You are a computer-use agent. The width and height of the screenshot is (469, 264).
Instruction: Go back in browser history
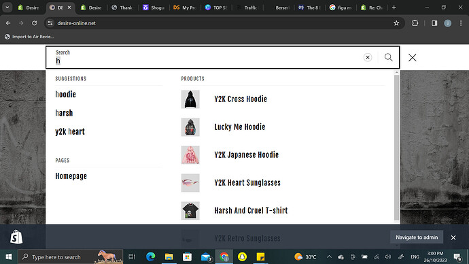coord(8,23)
